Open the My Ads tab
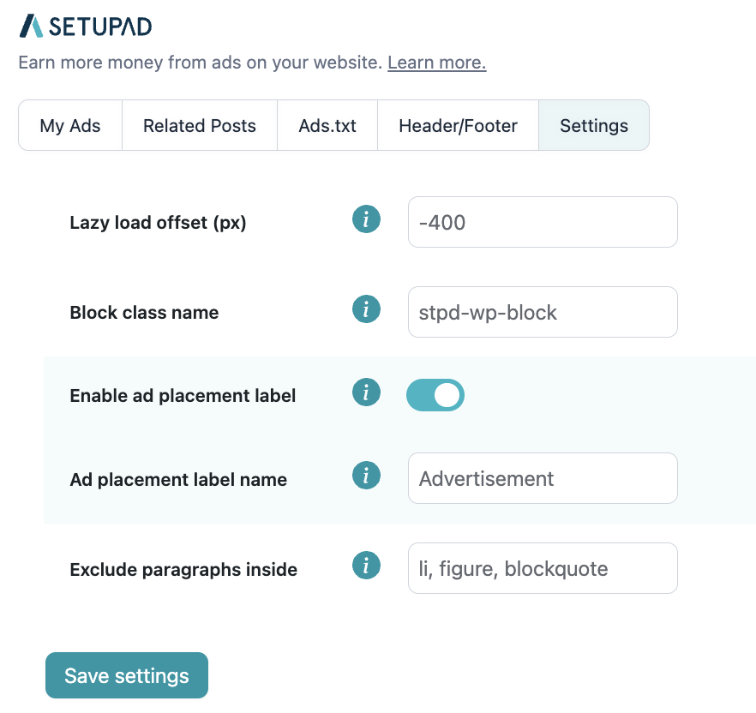The height and width of the screenshot is (713, 756). 70,126
